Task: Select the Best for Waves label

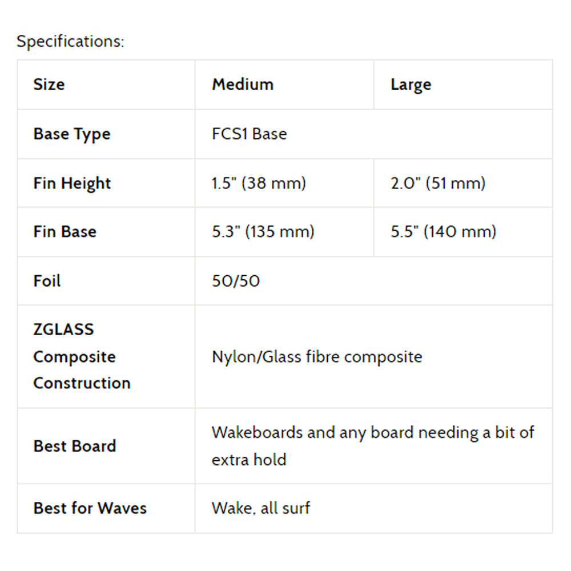Action: (x=90, y=508)
